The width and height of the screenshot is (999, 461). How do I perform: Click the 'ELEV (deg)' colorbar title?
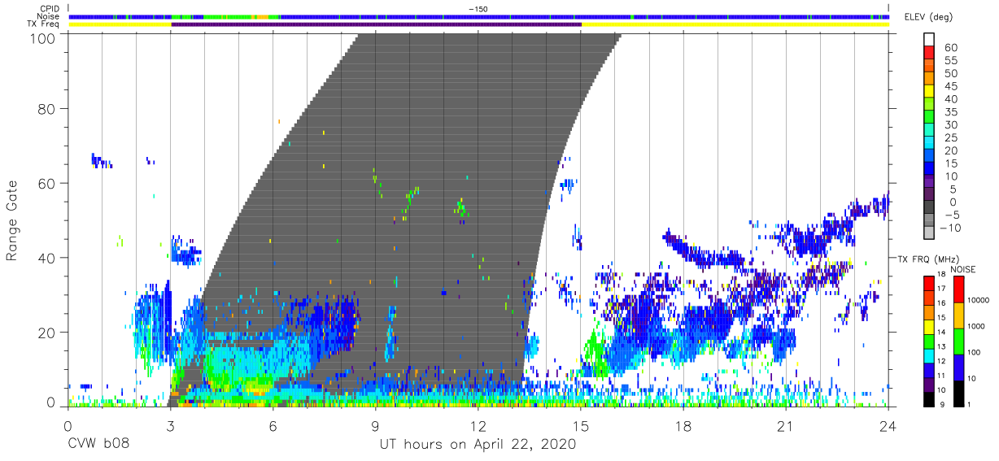point(928,16)
